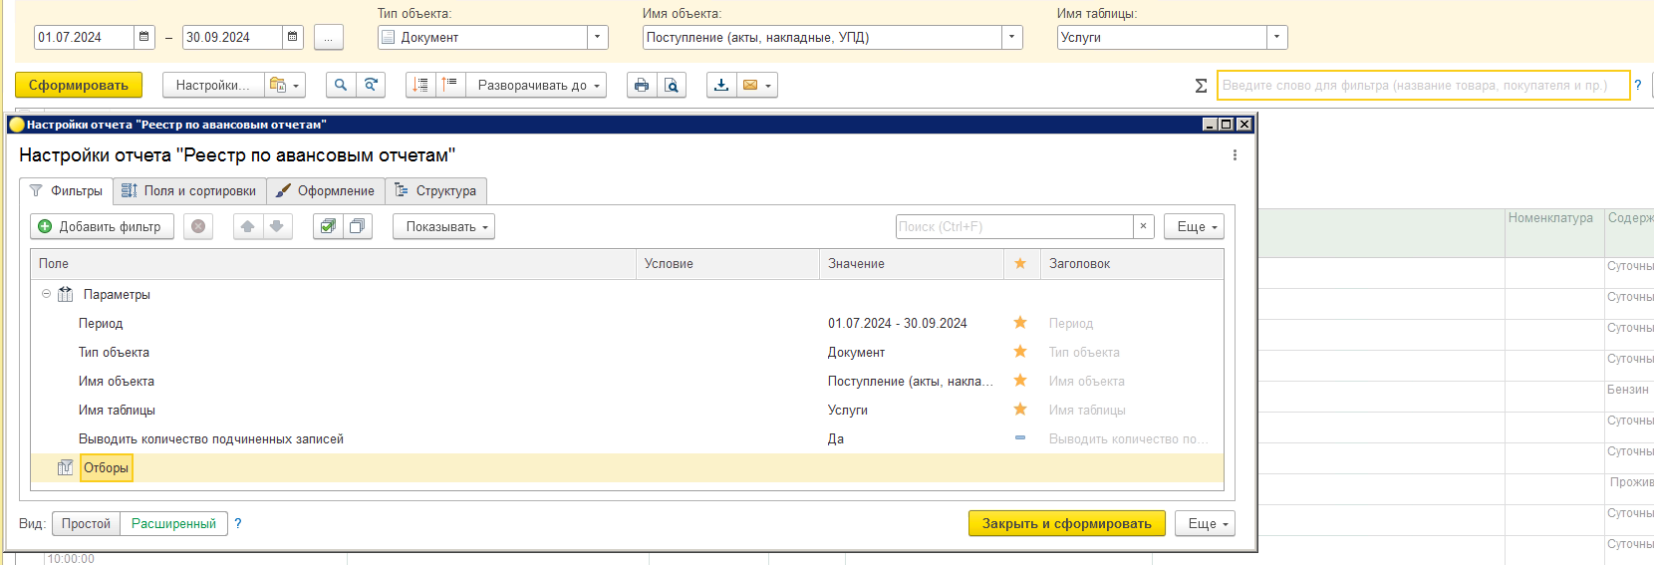Click the check all filters icon
1654x565 pixels.
point(328,227)
